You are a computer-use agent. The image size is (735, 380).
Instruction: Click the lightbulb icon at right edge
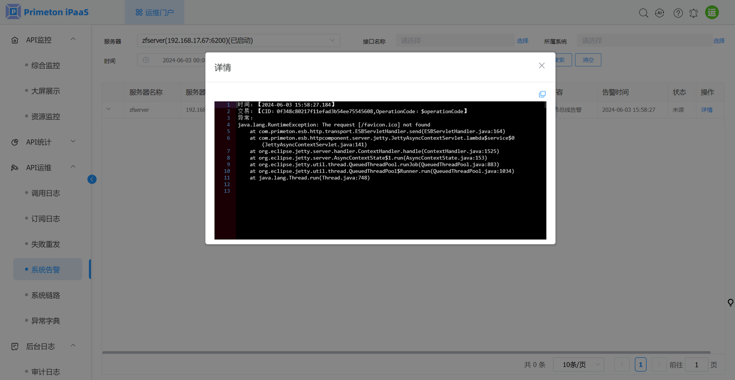[x=730, y=302]
